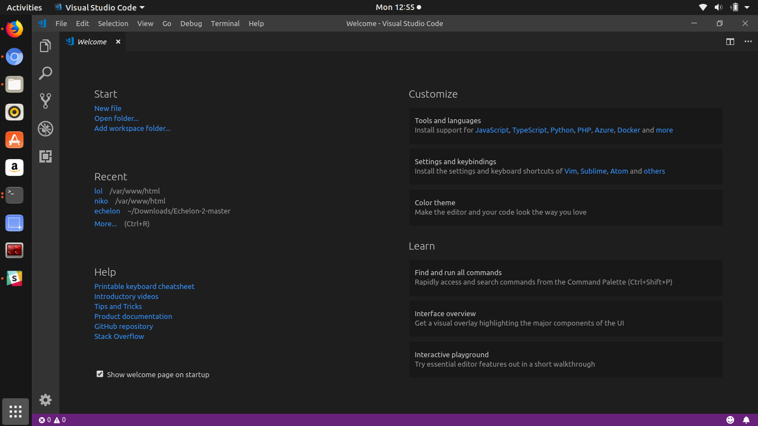Toggle Show welcome page on startup

tap(100, 374)
